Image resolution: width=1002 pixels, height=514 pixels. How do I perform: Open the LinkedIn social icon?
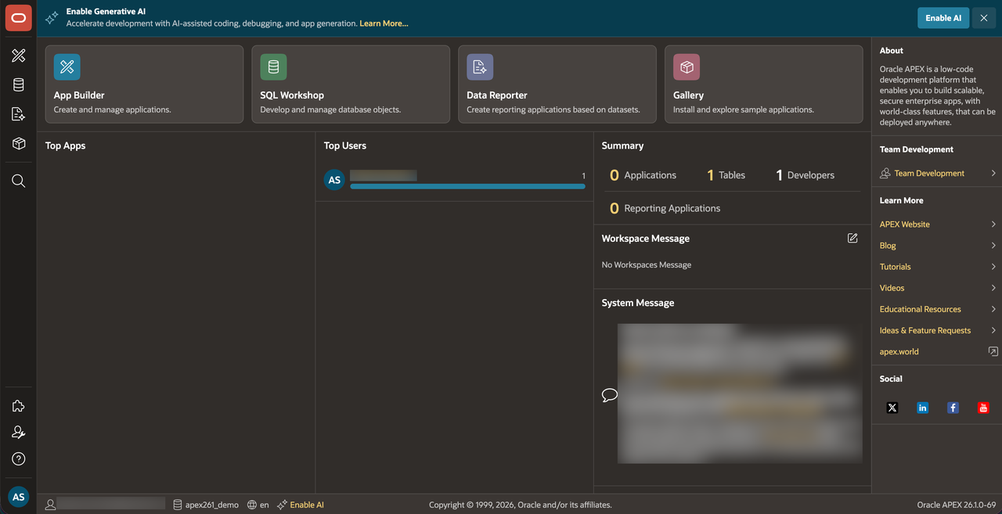923,408
